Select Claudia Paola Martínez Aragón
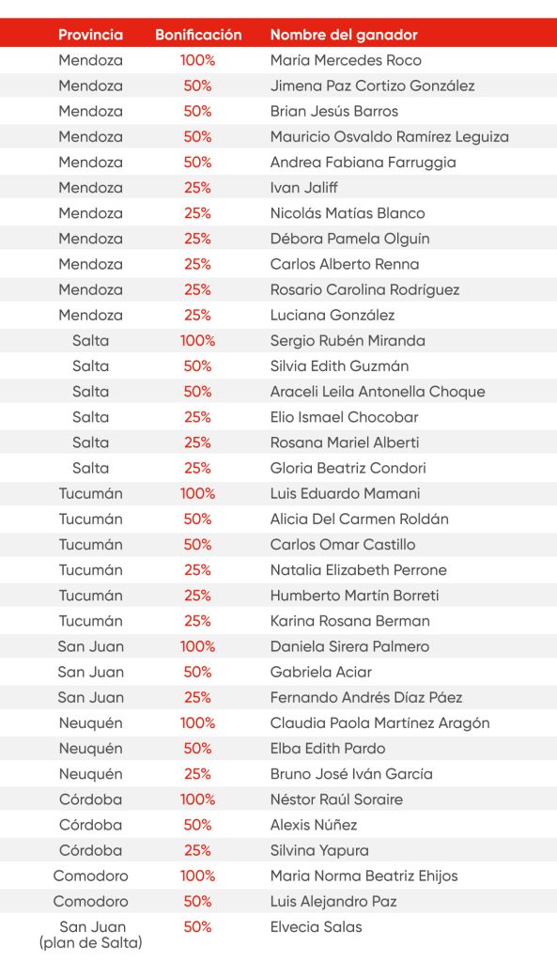 pyautogui.click(x=379, y=722)
